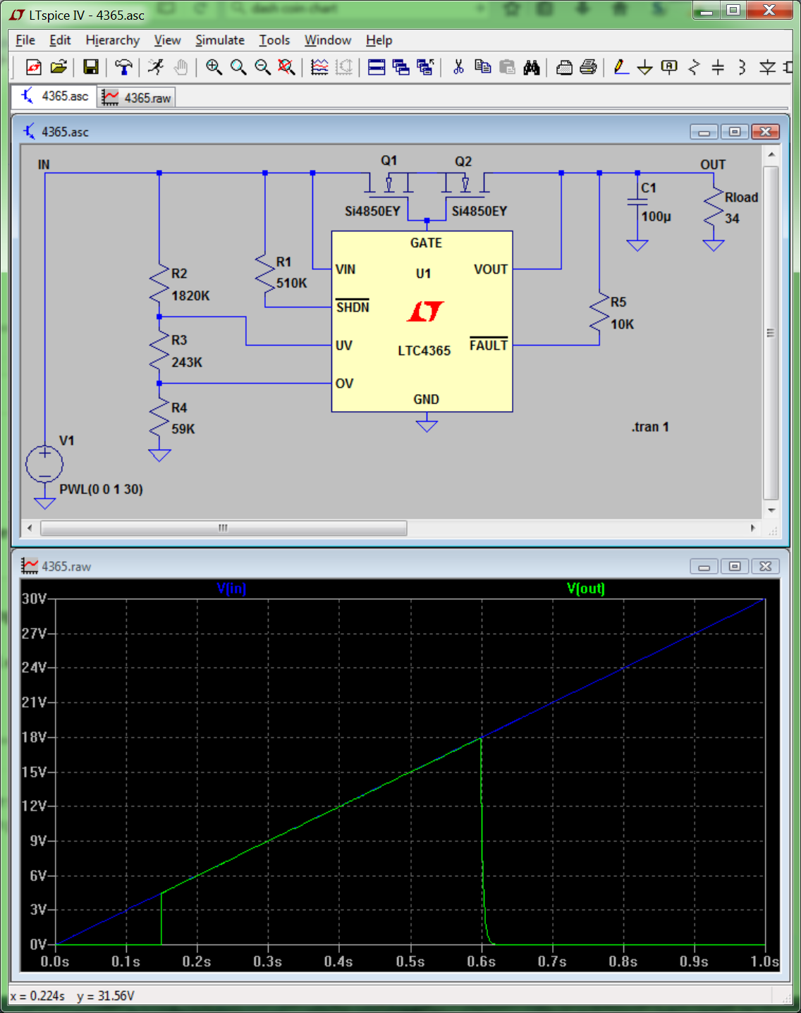
Task: Click the Cut scissors icon
Action: tap(458, 67)
